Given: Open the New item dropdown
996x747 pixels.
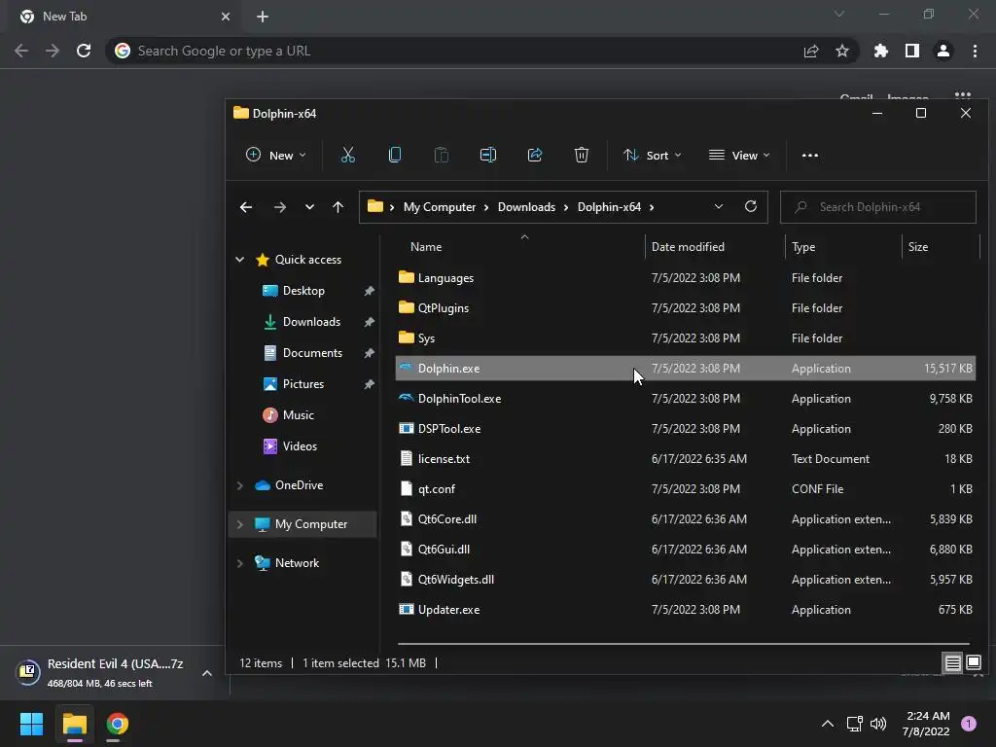Looking at the screenshot, I should click(x=275, y=155).
